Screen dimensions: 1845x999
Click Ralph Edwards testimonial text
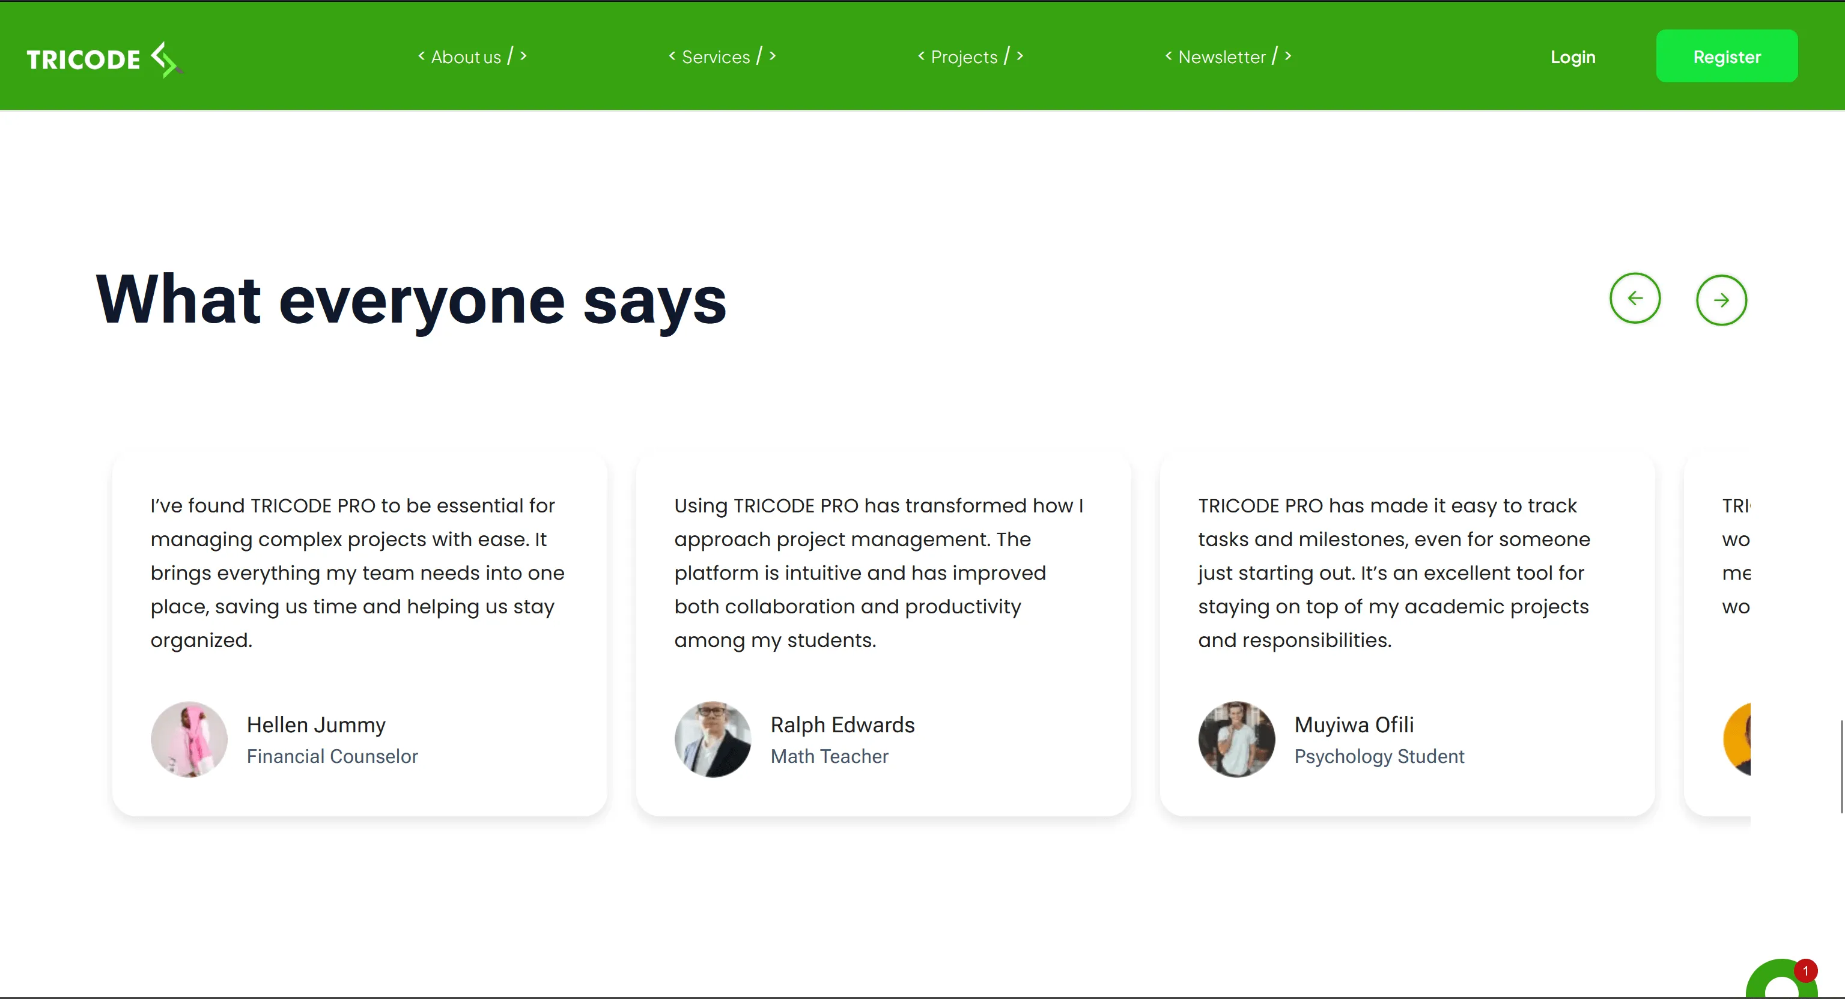pos(878,572)
